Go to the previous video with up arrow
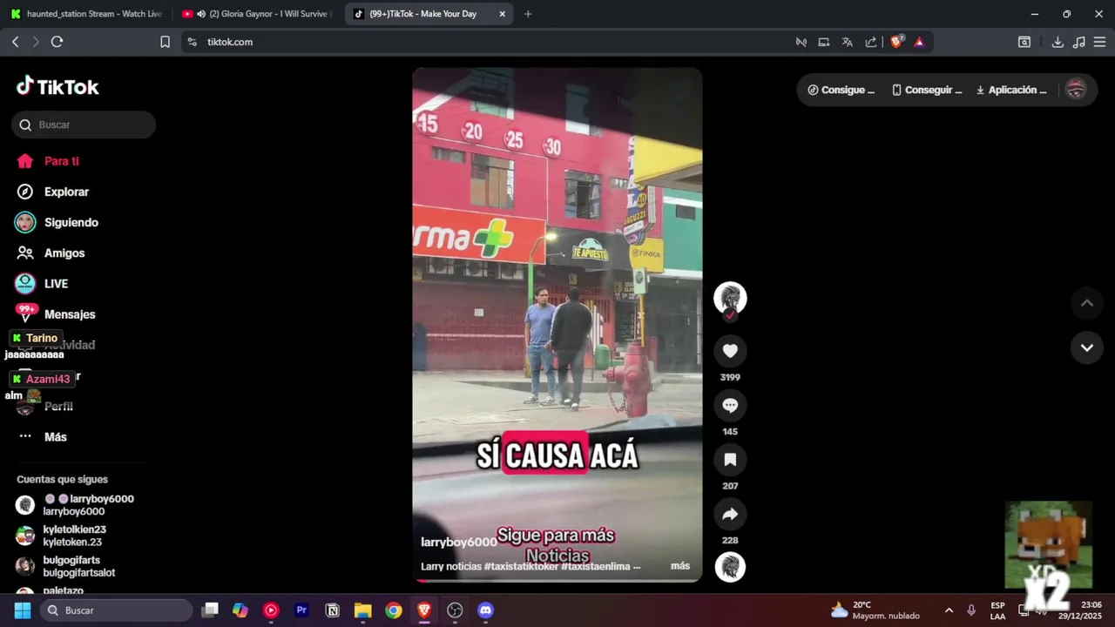This screenshot has width=1115, height=627. (1086, 303)
